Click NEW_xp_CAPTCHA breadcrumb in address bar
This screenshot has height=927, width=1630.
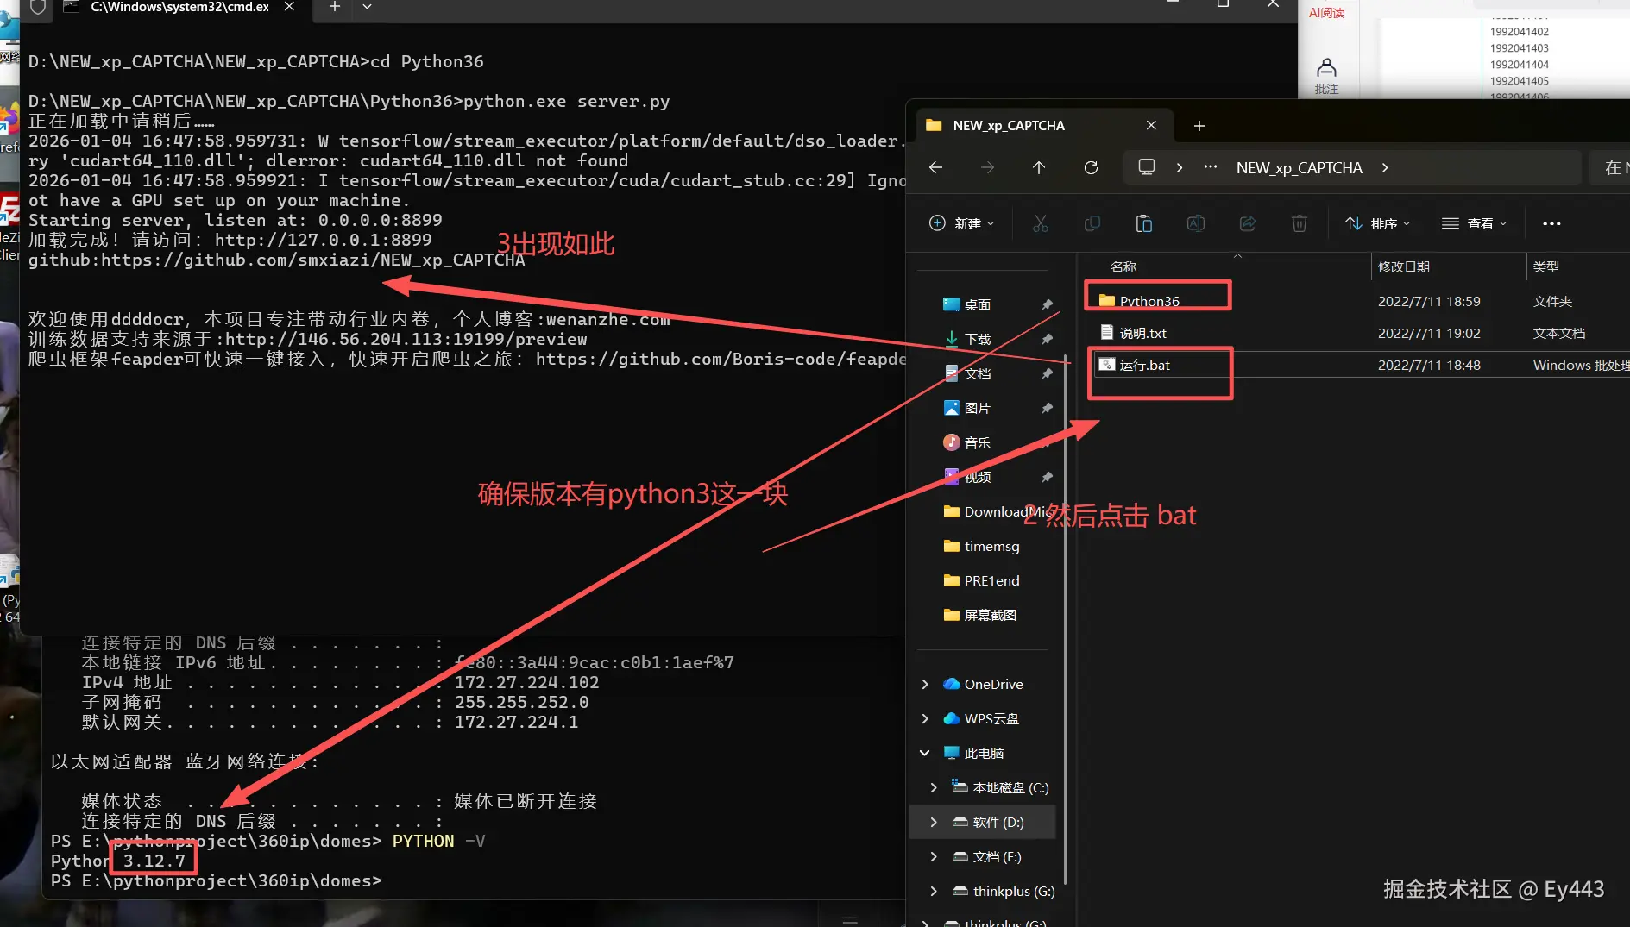pos(1300,167)
